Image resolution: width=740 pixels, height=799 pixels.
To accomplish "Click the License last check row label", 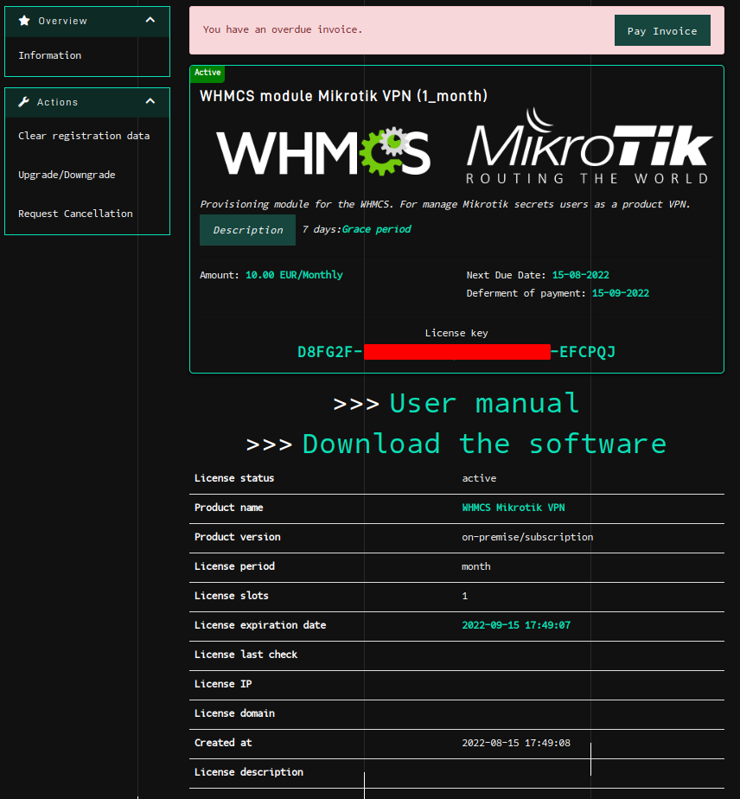I will point(246,655).
